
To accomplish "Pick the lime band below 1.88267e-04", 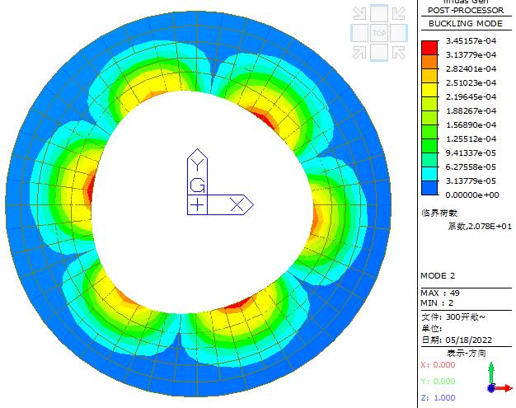I will 429,118.
